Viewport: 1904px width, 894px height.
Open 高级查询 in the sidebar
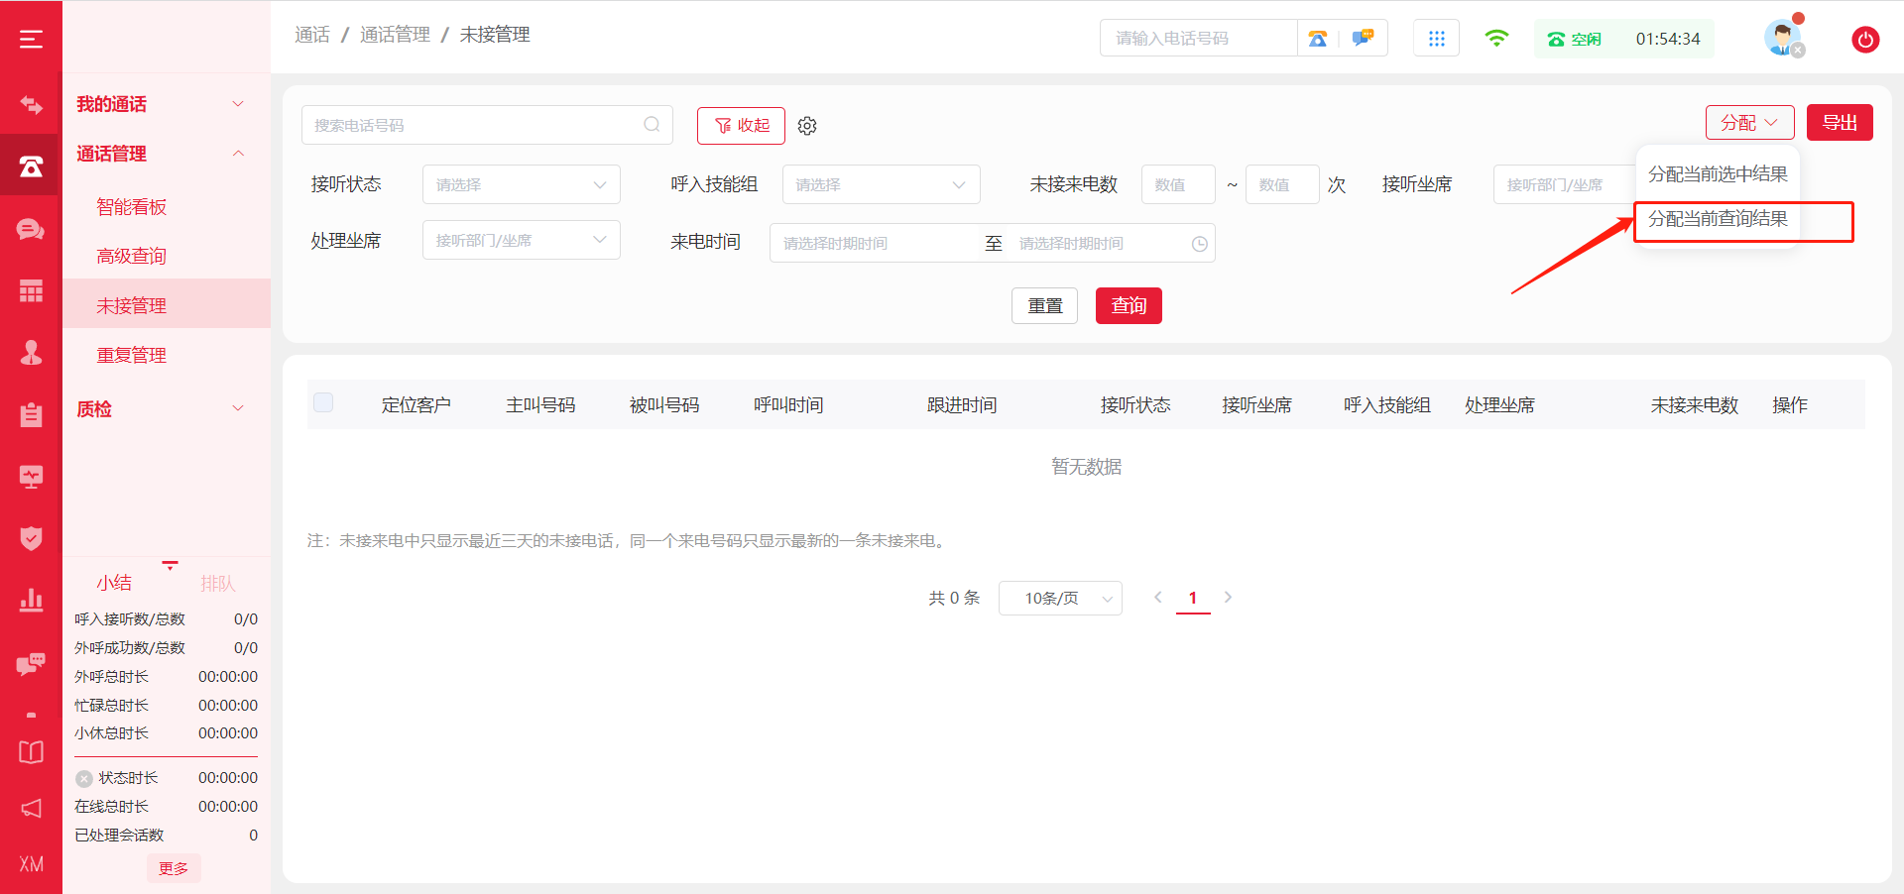click(131, 256)
